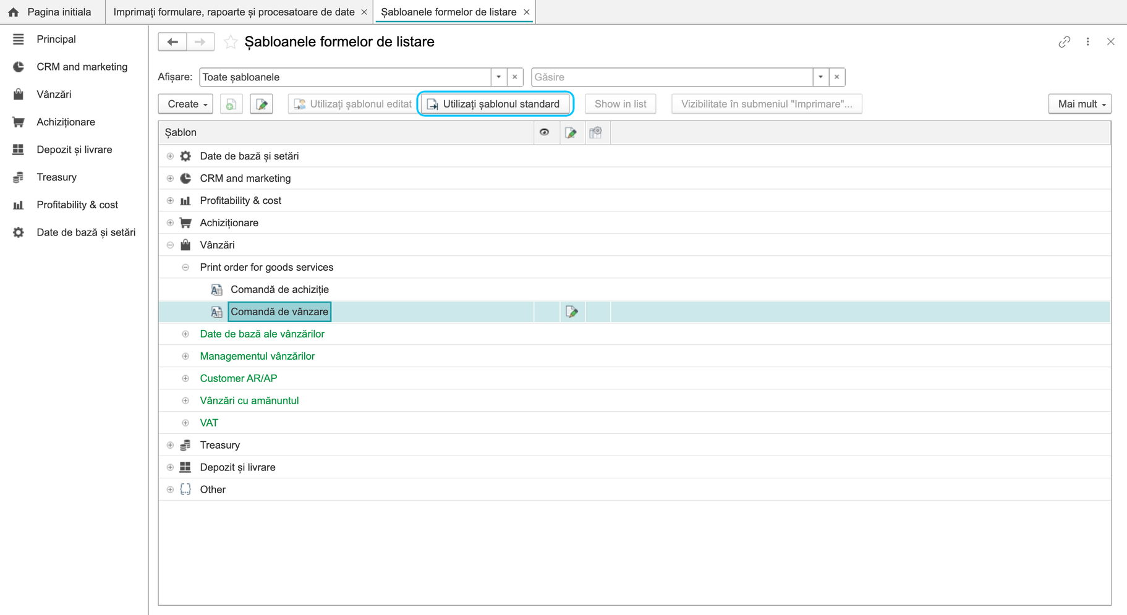Click Utilizați șablonul editat button
The height and width of the screenshot is (615, 1127).
pos(353,104)
